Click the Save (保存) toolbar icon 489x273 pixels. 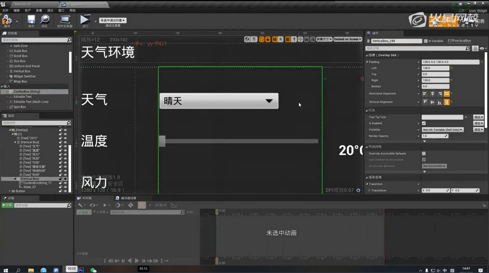point(31,20)
